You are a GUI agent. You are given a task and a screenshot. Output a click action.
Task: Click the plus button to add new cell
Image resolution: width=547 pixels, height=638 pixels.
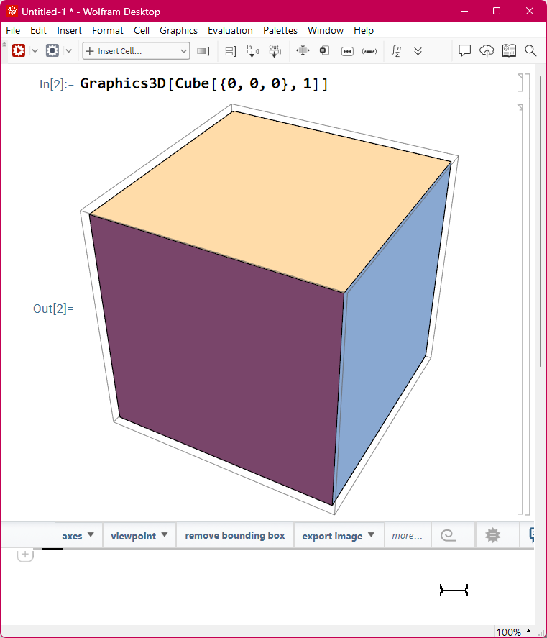click(x=25, y=555)
